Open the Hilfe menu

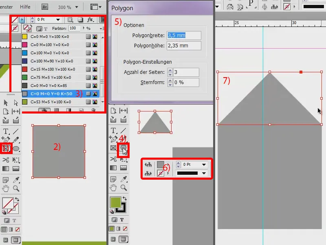(25, 7)
